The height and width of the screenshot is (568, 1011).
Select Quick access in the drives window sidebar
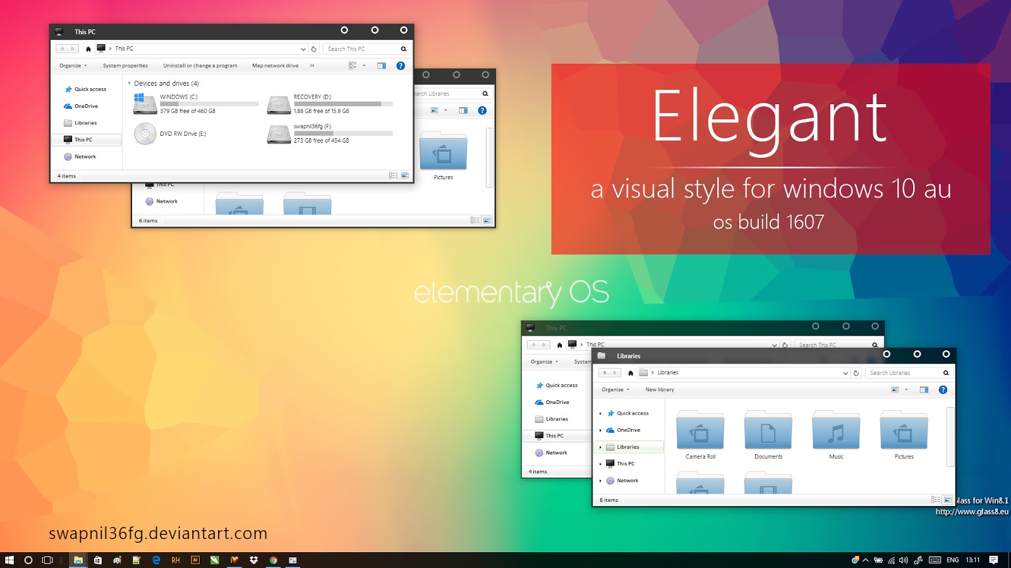(x=86, y=90)
